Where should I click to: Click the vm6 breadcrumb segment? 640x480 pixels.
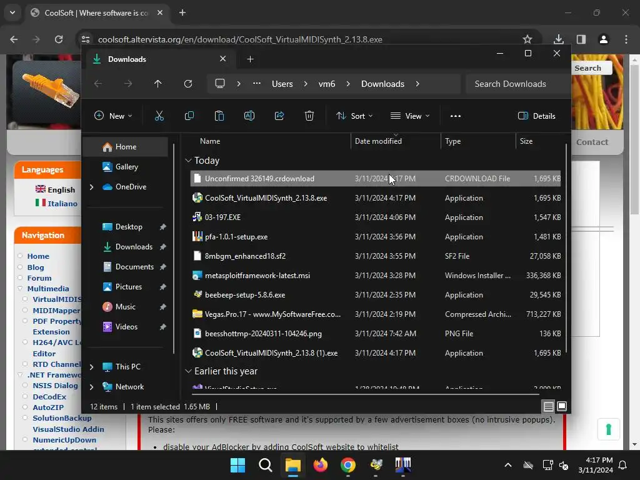[x=326, y=84]
